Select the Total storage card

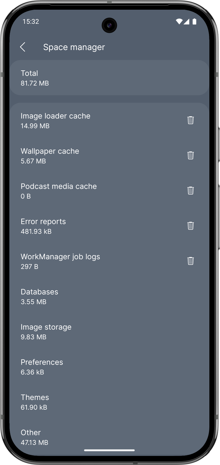(x=109, y=78)
